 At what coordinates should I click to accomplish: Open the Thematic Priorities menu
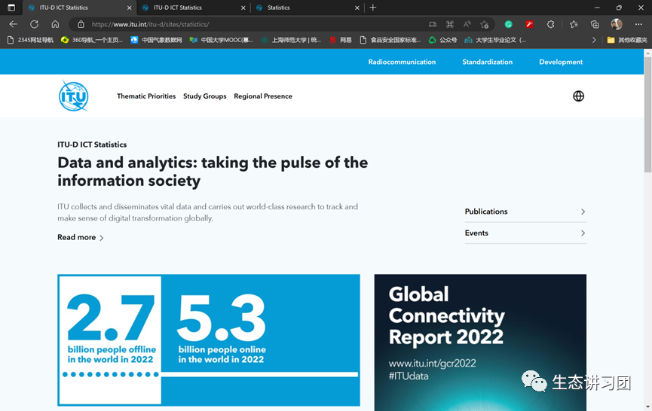click(146, 96)
